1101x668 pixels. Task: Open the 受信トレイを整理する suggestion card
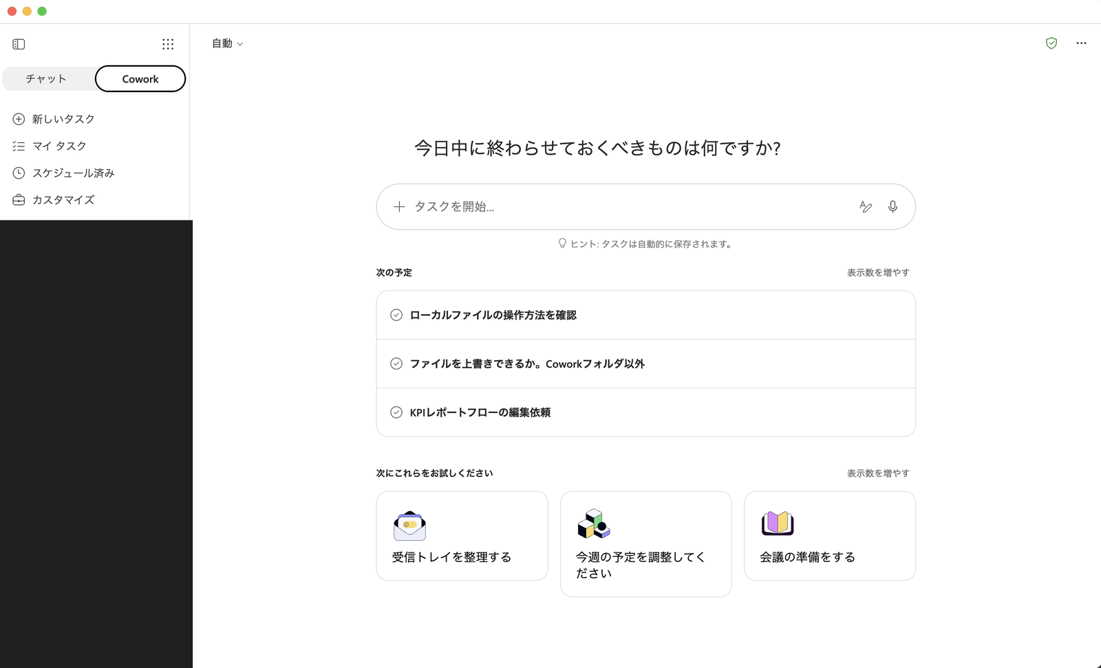tap(462, 535)
